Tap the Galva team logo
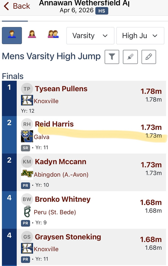Screen dimensions: 168x266 point(27,136)
